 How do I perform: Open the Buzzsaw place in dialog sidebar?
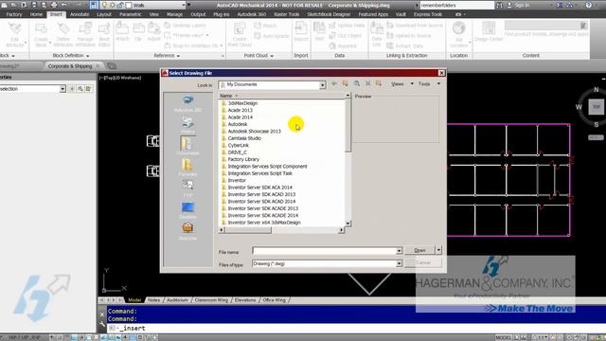point(187,228)
